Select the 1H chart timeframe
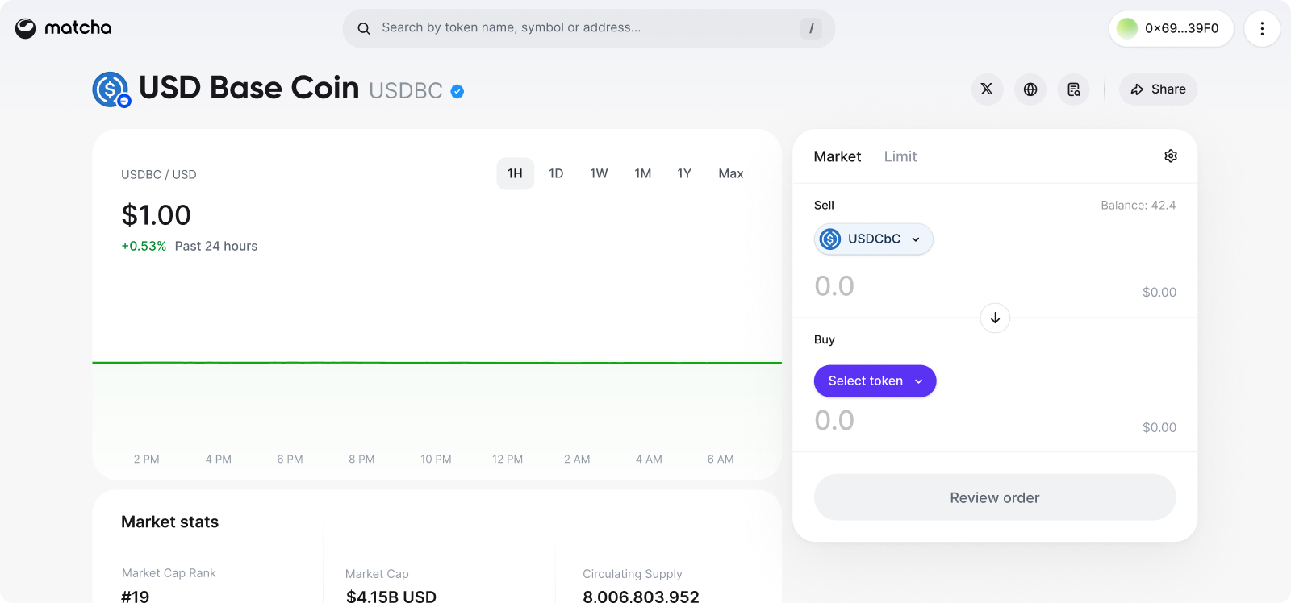Screen dimensions: 1291x603 (x=515, y=173)
